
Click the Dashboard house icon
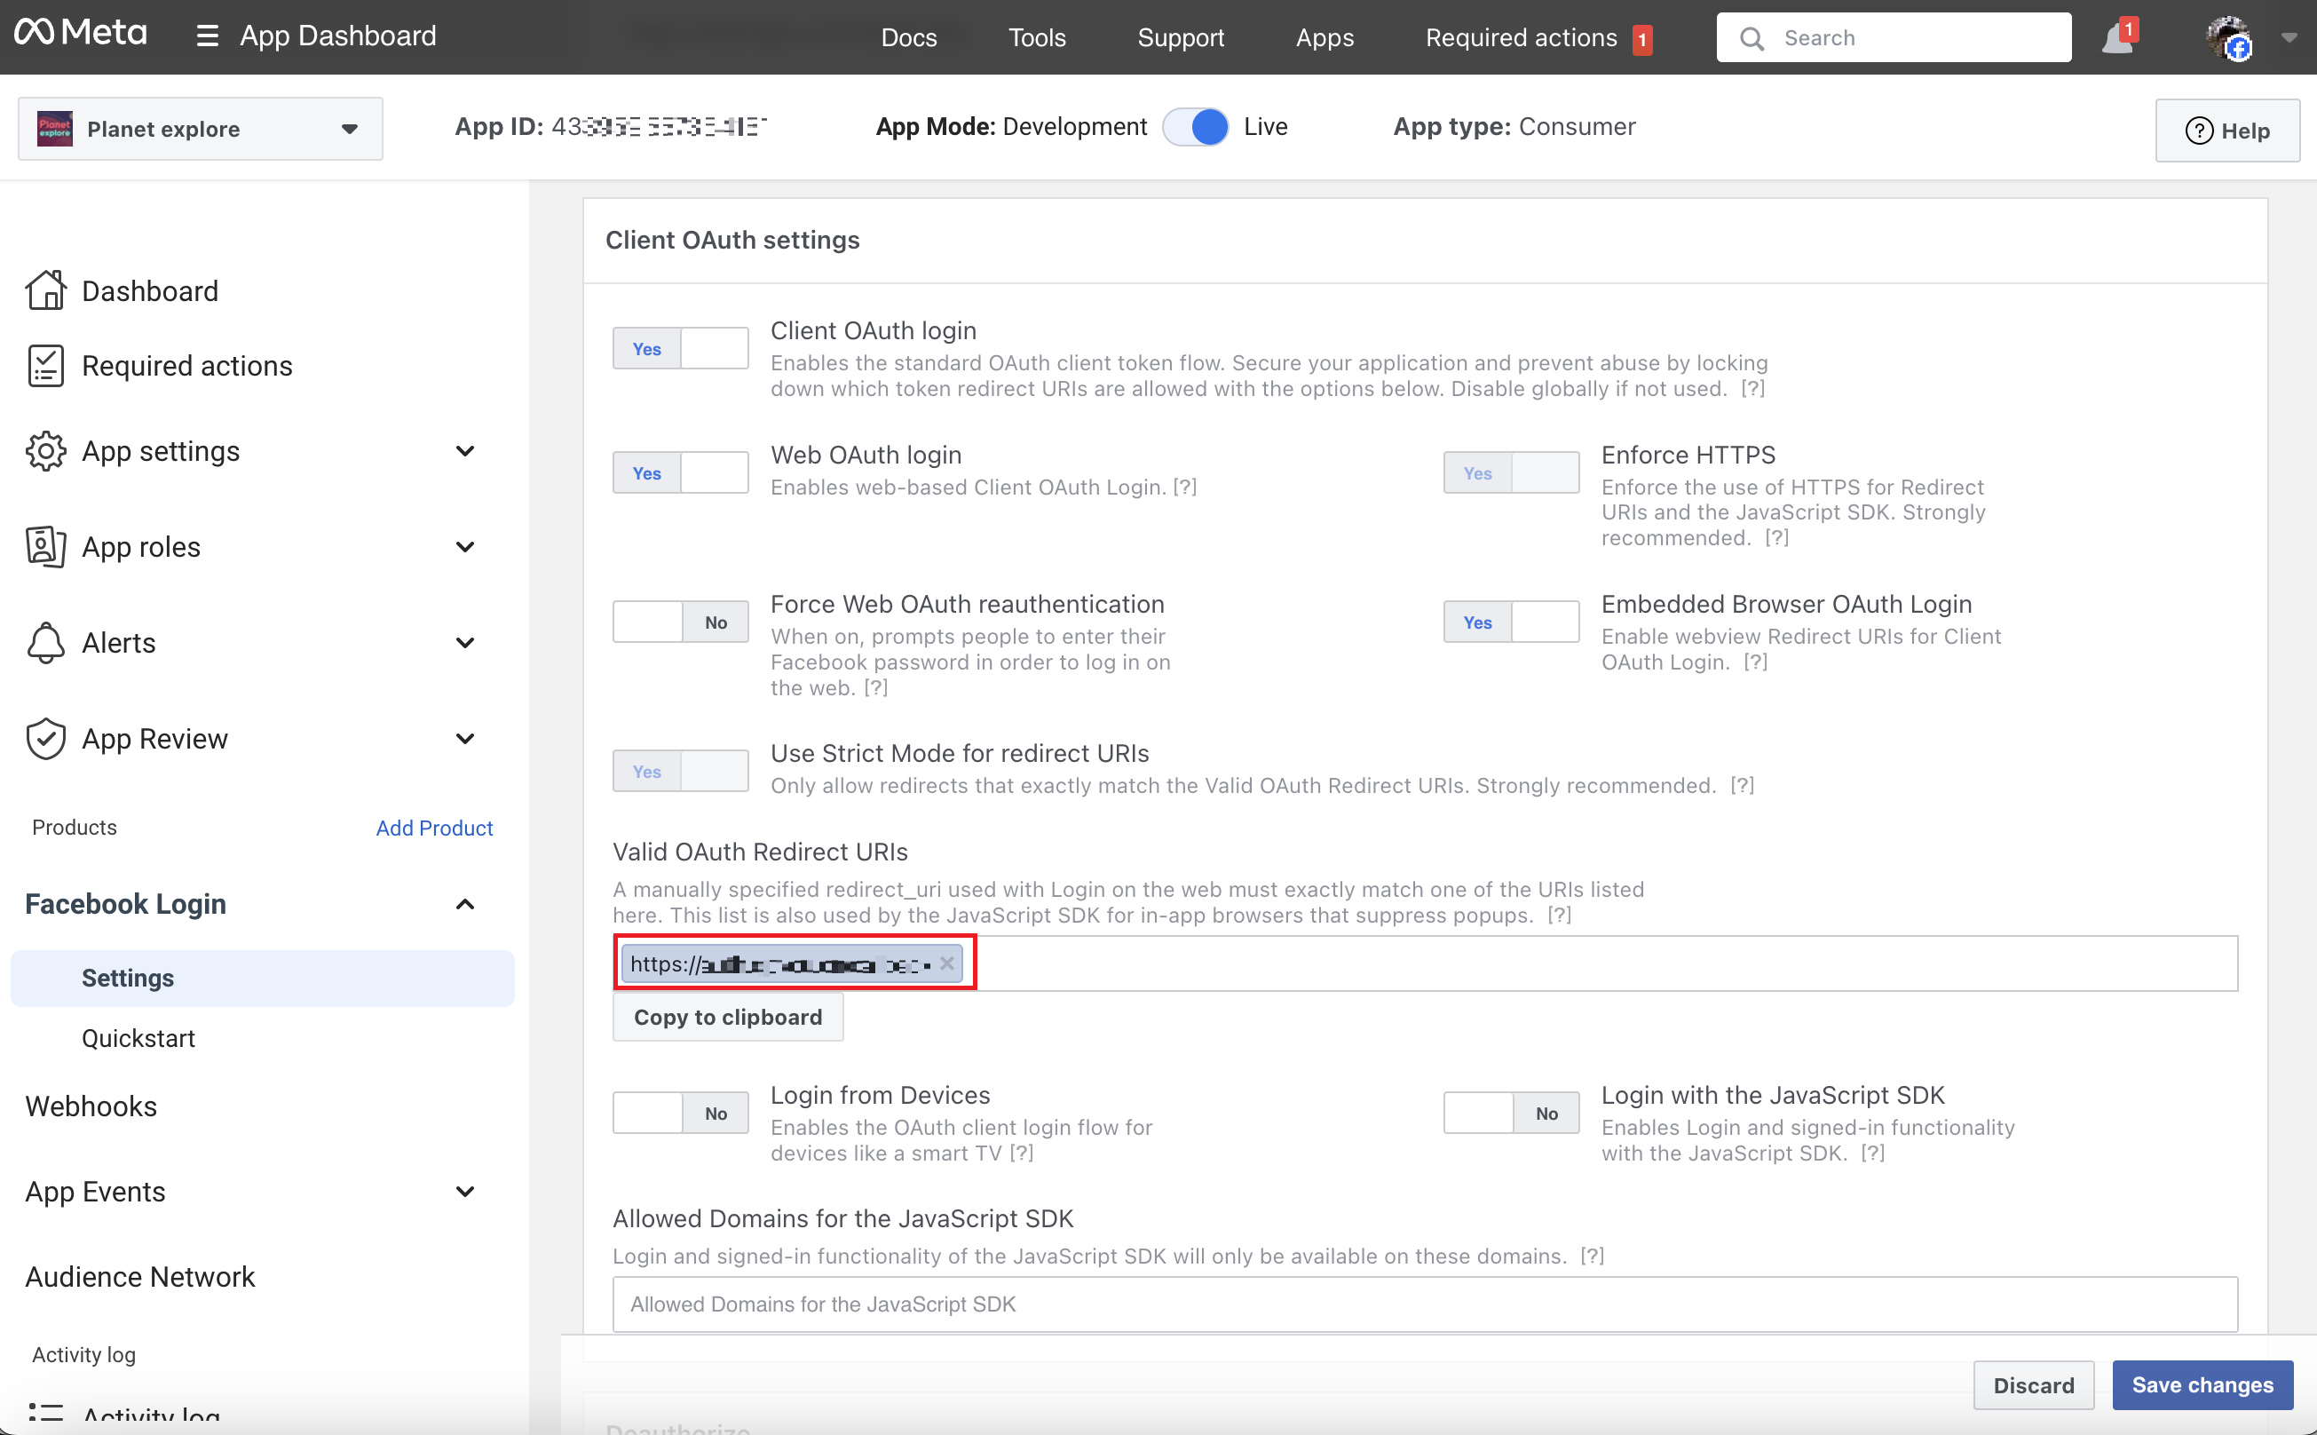pos(45,290)
